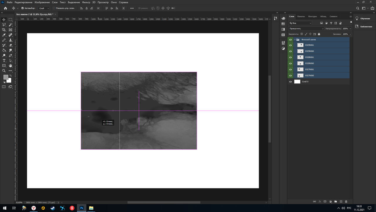Click the Home icon in options bar
This screenshot has width=376, height=212.
point(5,8)
